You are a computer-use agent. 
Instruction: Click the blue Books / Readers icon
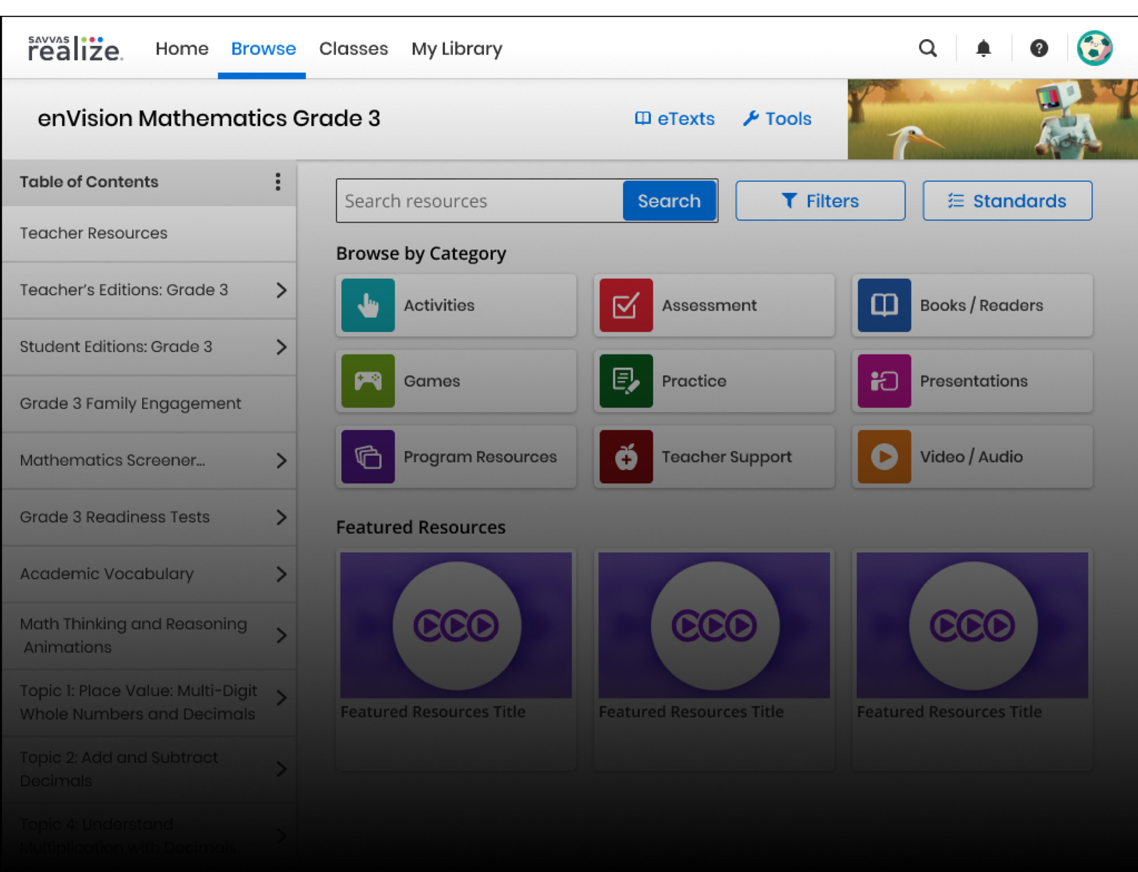click(884, 305)
